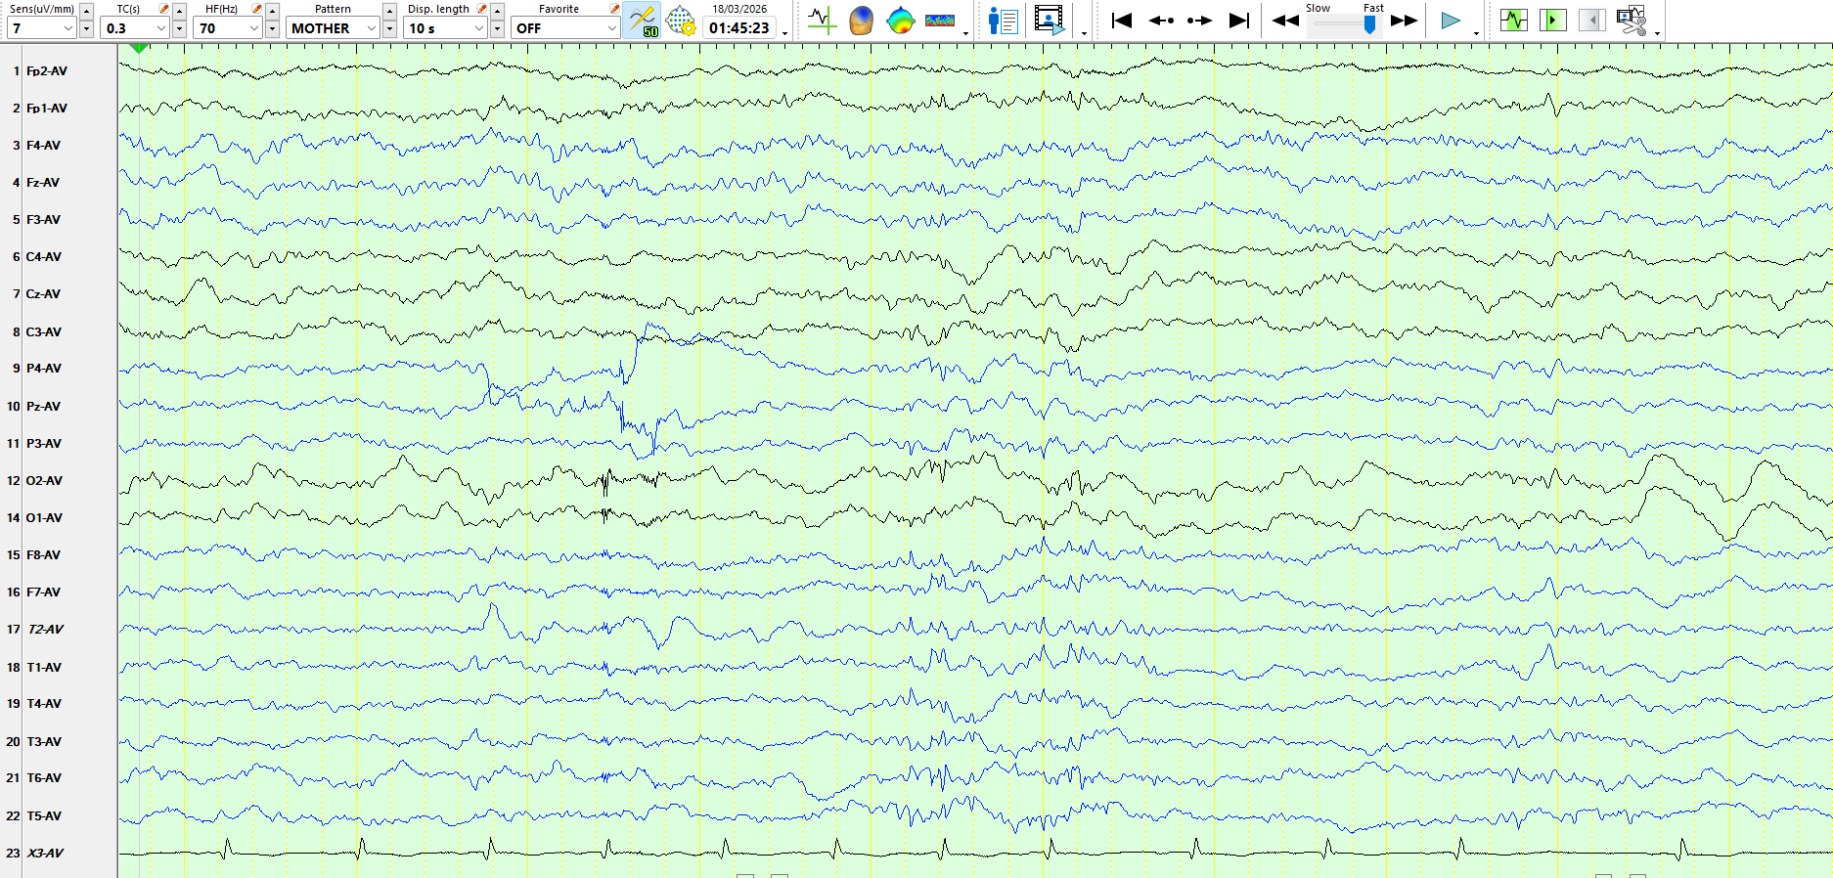Select the F8-AV channel label
The height and width of the screenshot is (878, 1833).
coord(43,555)
